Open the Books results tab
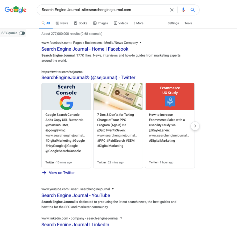 coord(81,23)
